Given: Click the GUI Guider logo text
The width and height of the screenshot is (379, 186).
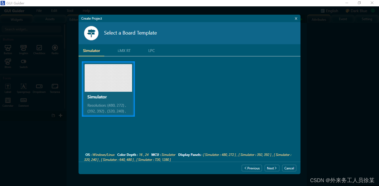Looking at the screenshot, I should click(14, 11).
